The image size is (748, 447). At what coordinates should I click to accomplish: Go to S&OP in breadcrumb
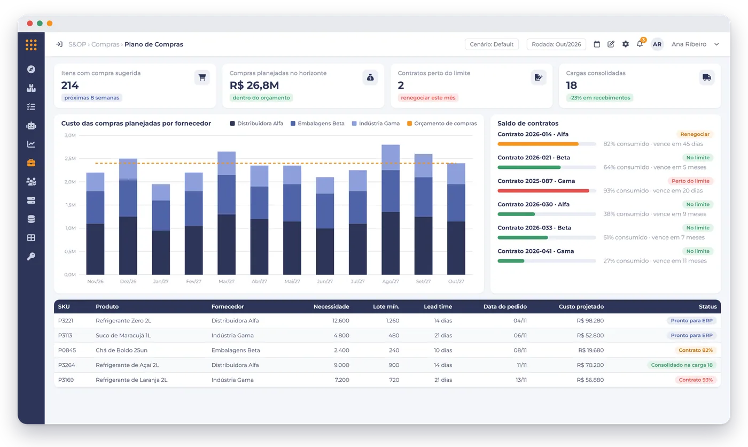[x=77, y=44]
